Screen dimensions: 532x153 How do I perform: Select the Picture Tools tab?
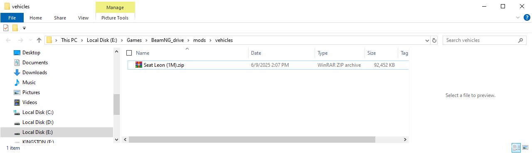click(115, 18)
